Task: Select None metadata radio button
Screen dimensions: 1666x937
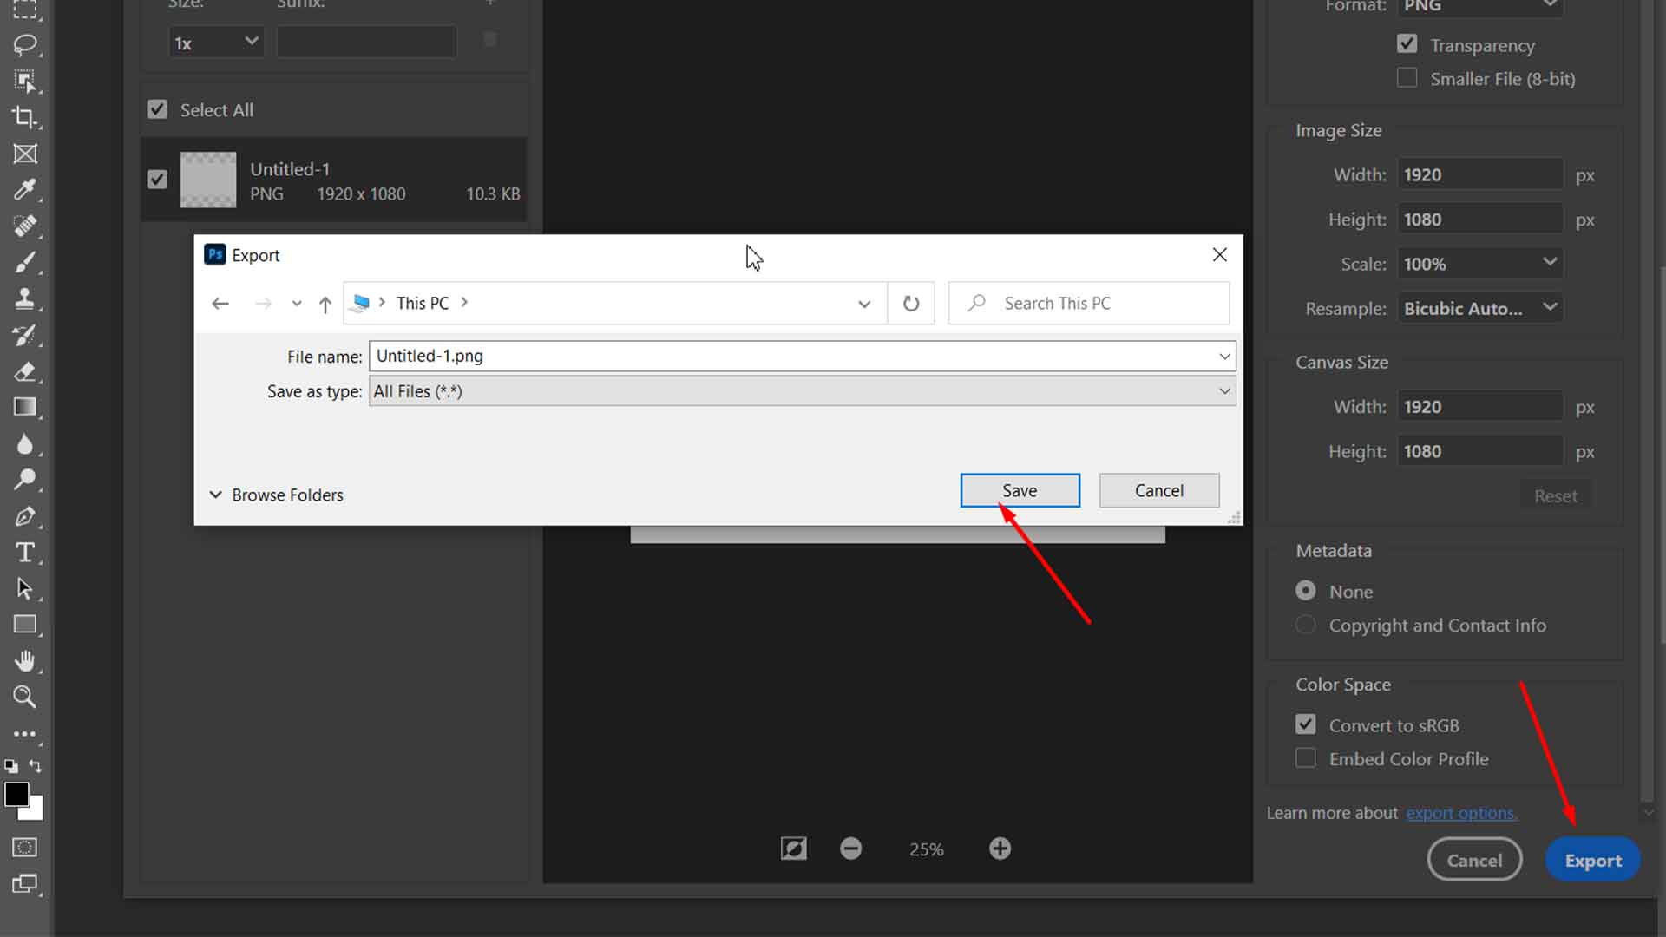Action: (1306, 592)
